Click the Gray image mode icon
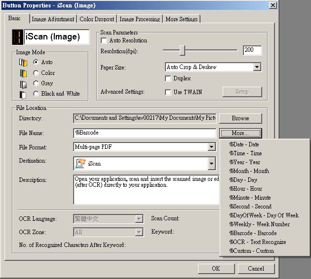 click(22, 84)
